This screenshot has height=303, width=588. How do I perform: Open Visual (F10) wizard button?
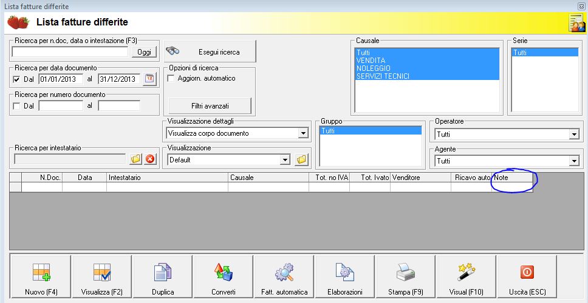tap(467, 276)
